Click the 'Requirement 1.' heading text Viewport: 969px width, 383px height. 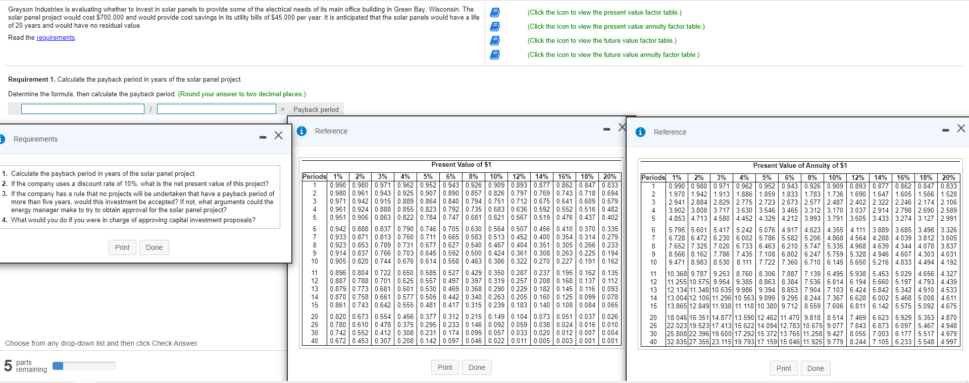point(32,79)
